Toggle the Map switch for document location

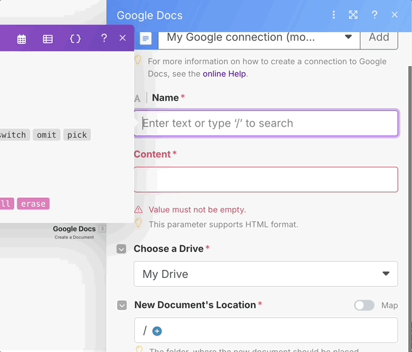point(364,305)
